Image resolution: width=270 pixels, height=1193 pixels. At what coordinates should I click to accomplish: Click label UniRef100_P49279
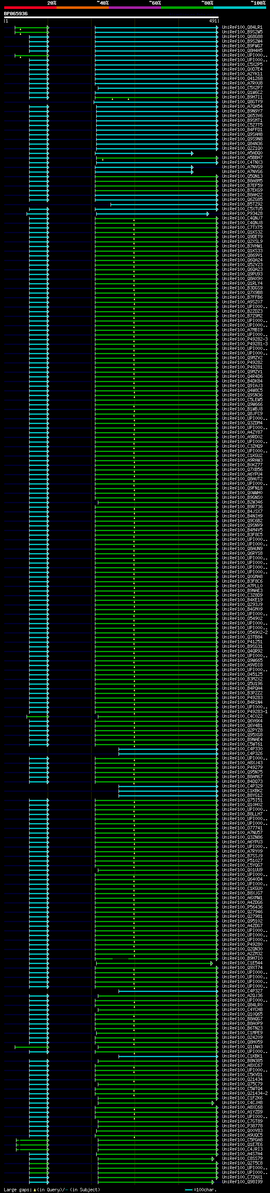click(242, 767)
